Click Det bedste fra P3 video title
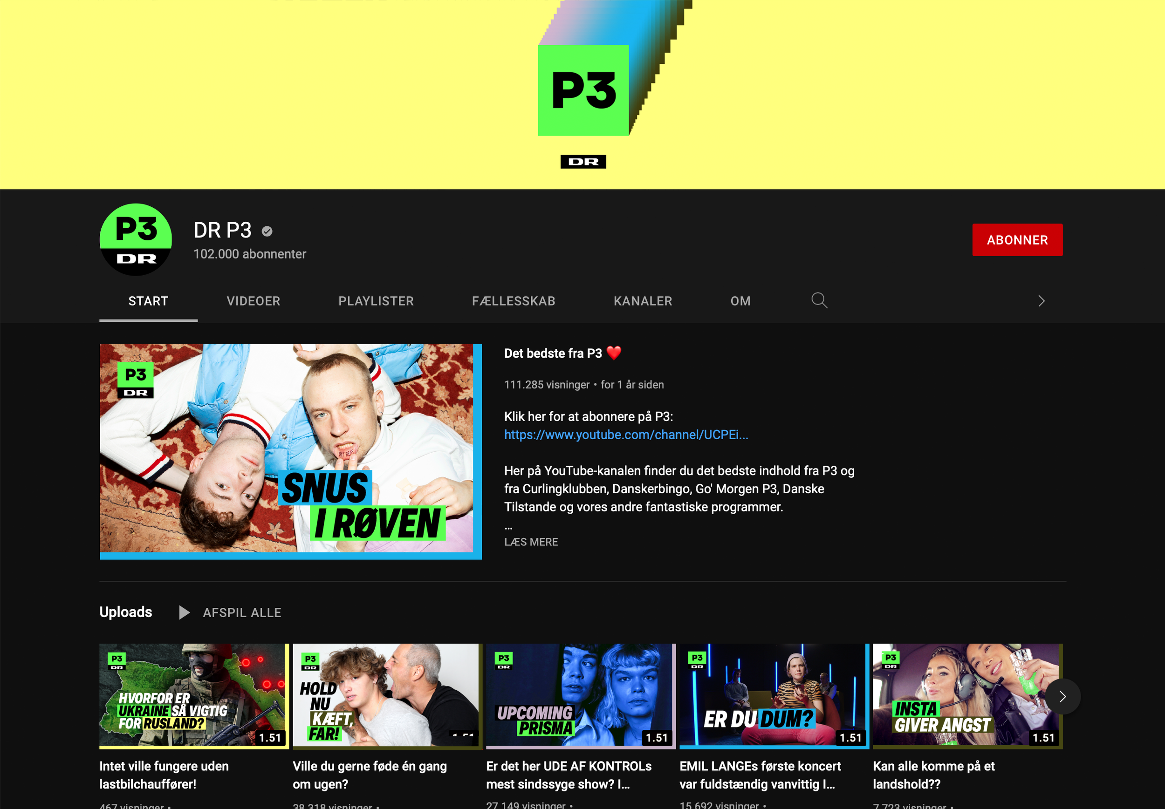This screenshot has width=1165, height=809. 553,354
